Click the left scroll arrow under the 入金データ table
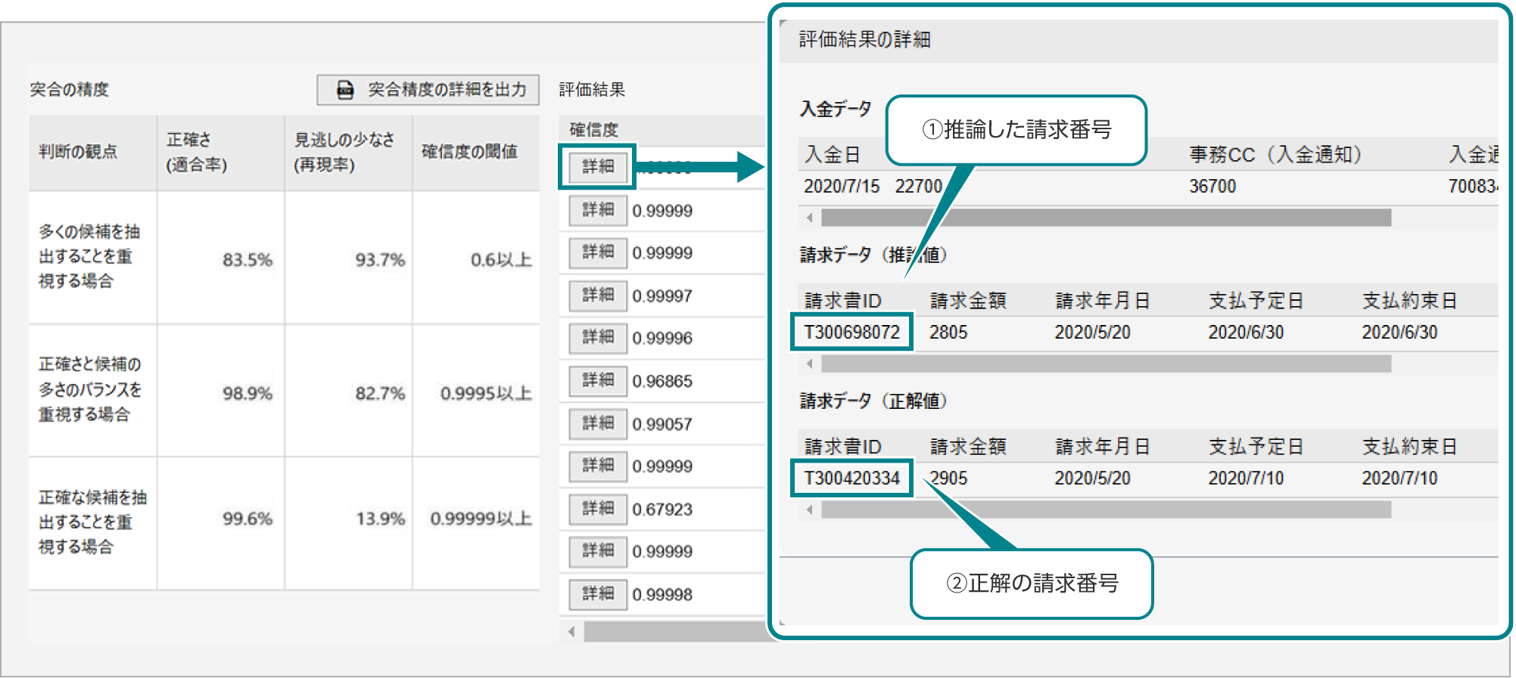Image resolution: width=1516 pixels, height=678 pixels. coord(809,218)
